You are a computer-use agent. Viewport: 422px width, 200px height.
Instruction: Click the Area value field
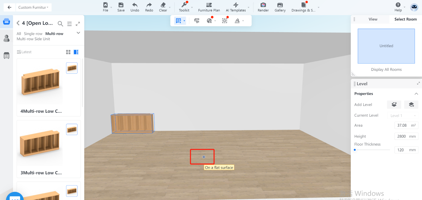click(406, 125)
